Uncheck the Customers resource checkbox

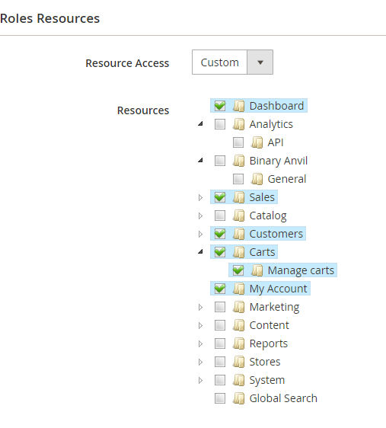(220, 234)
